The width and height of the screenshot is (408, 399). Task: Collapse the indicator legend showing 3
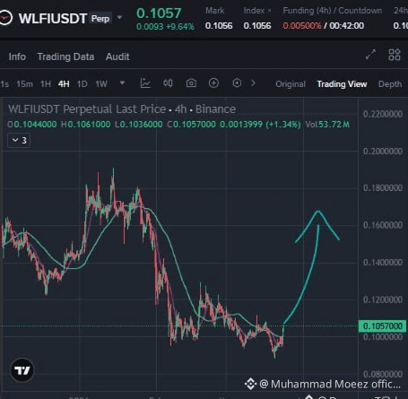(19, 140)
